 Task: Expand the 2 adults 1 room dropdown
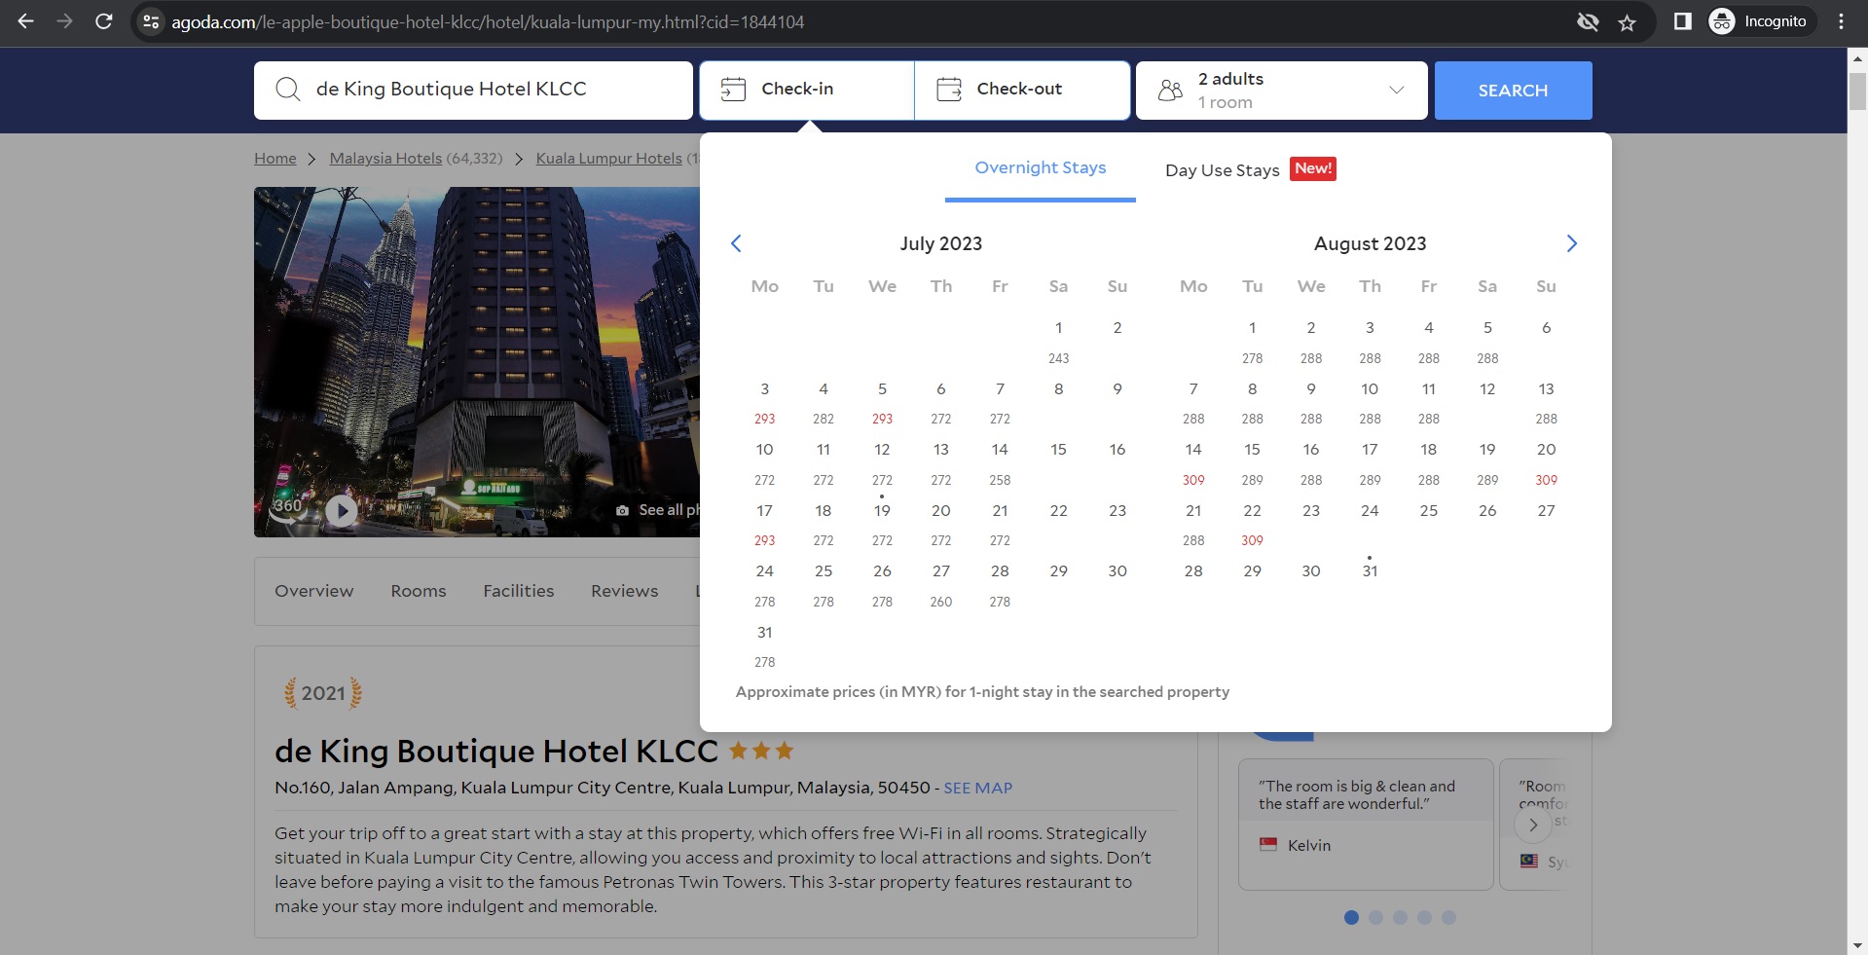pos(1396,90)
